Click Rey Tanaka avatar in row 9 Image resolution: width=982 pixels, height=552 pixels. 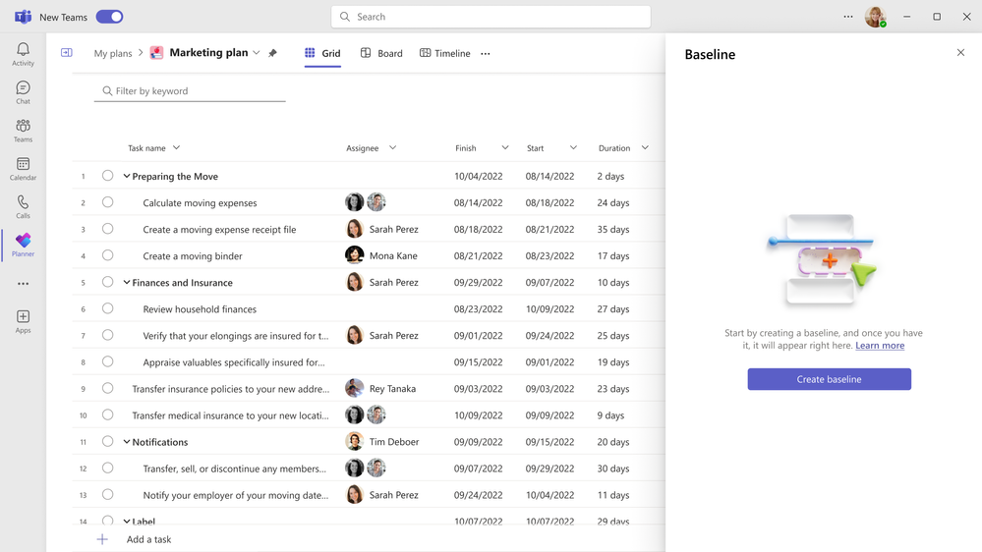355,389
